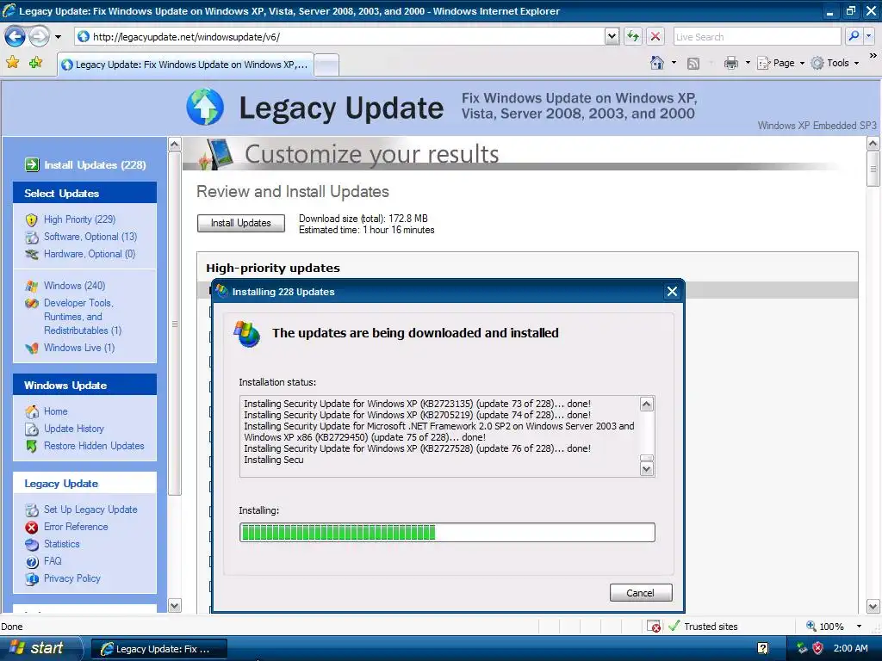Open the Windows Start menu
This screenshot has height=661, width=882.
41,649
